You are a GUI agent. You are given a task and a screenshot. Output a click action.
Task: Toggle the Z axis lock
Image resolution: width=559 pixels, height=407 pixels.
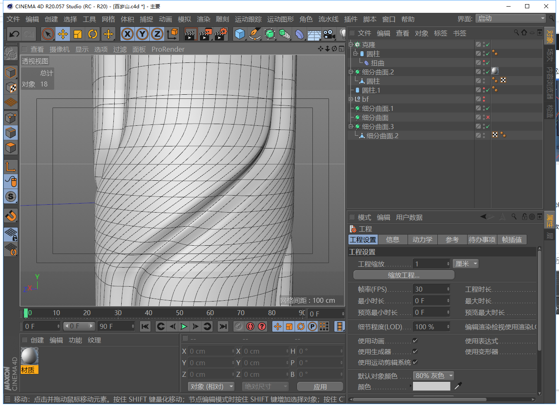coord(157,34)
